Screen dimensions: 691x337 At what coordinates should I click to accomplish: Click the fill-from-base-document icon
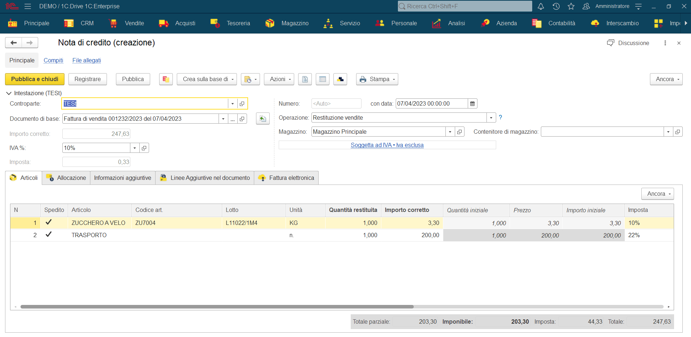[263, 119]
